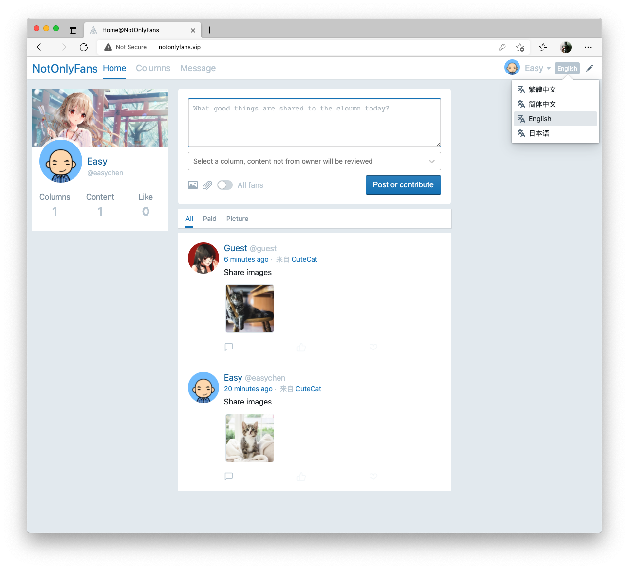Select 日本语 language option

point(555,133)
